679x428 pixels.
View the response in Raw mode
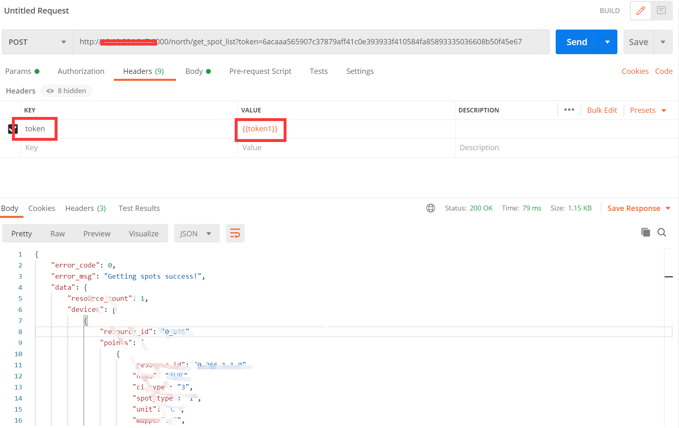(57, 233)
